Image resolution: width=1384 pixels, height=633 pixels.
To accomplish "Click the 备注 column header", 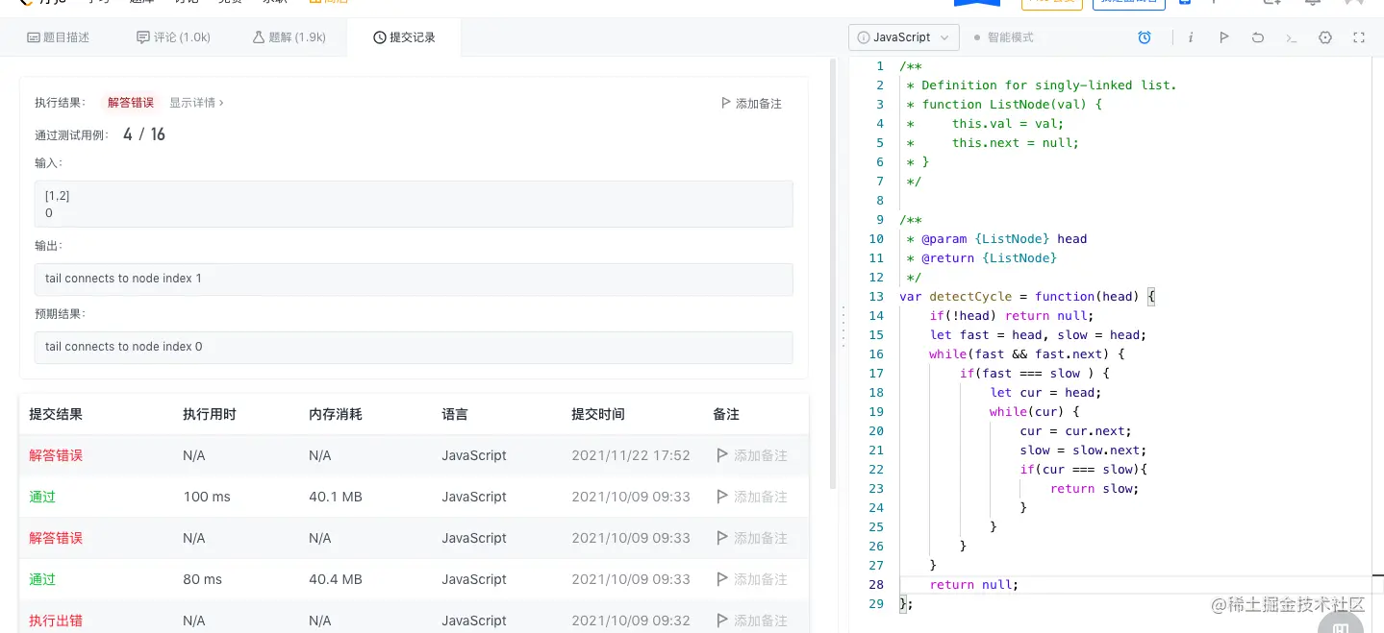I will [726, 414].
